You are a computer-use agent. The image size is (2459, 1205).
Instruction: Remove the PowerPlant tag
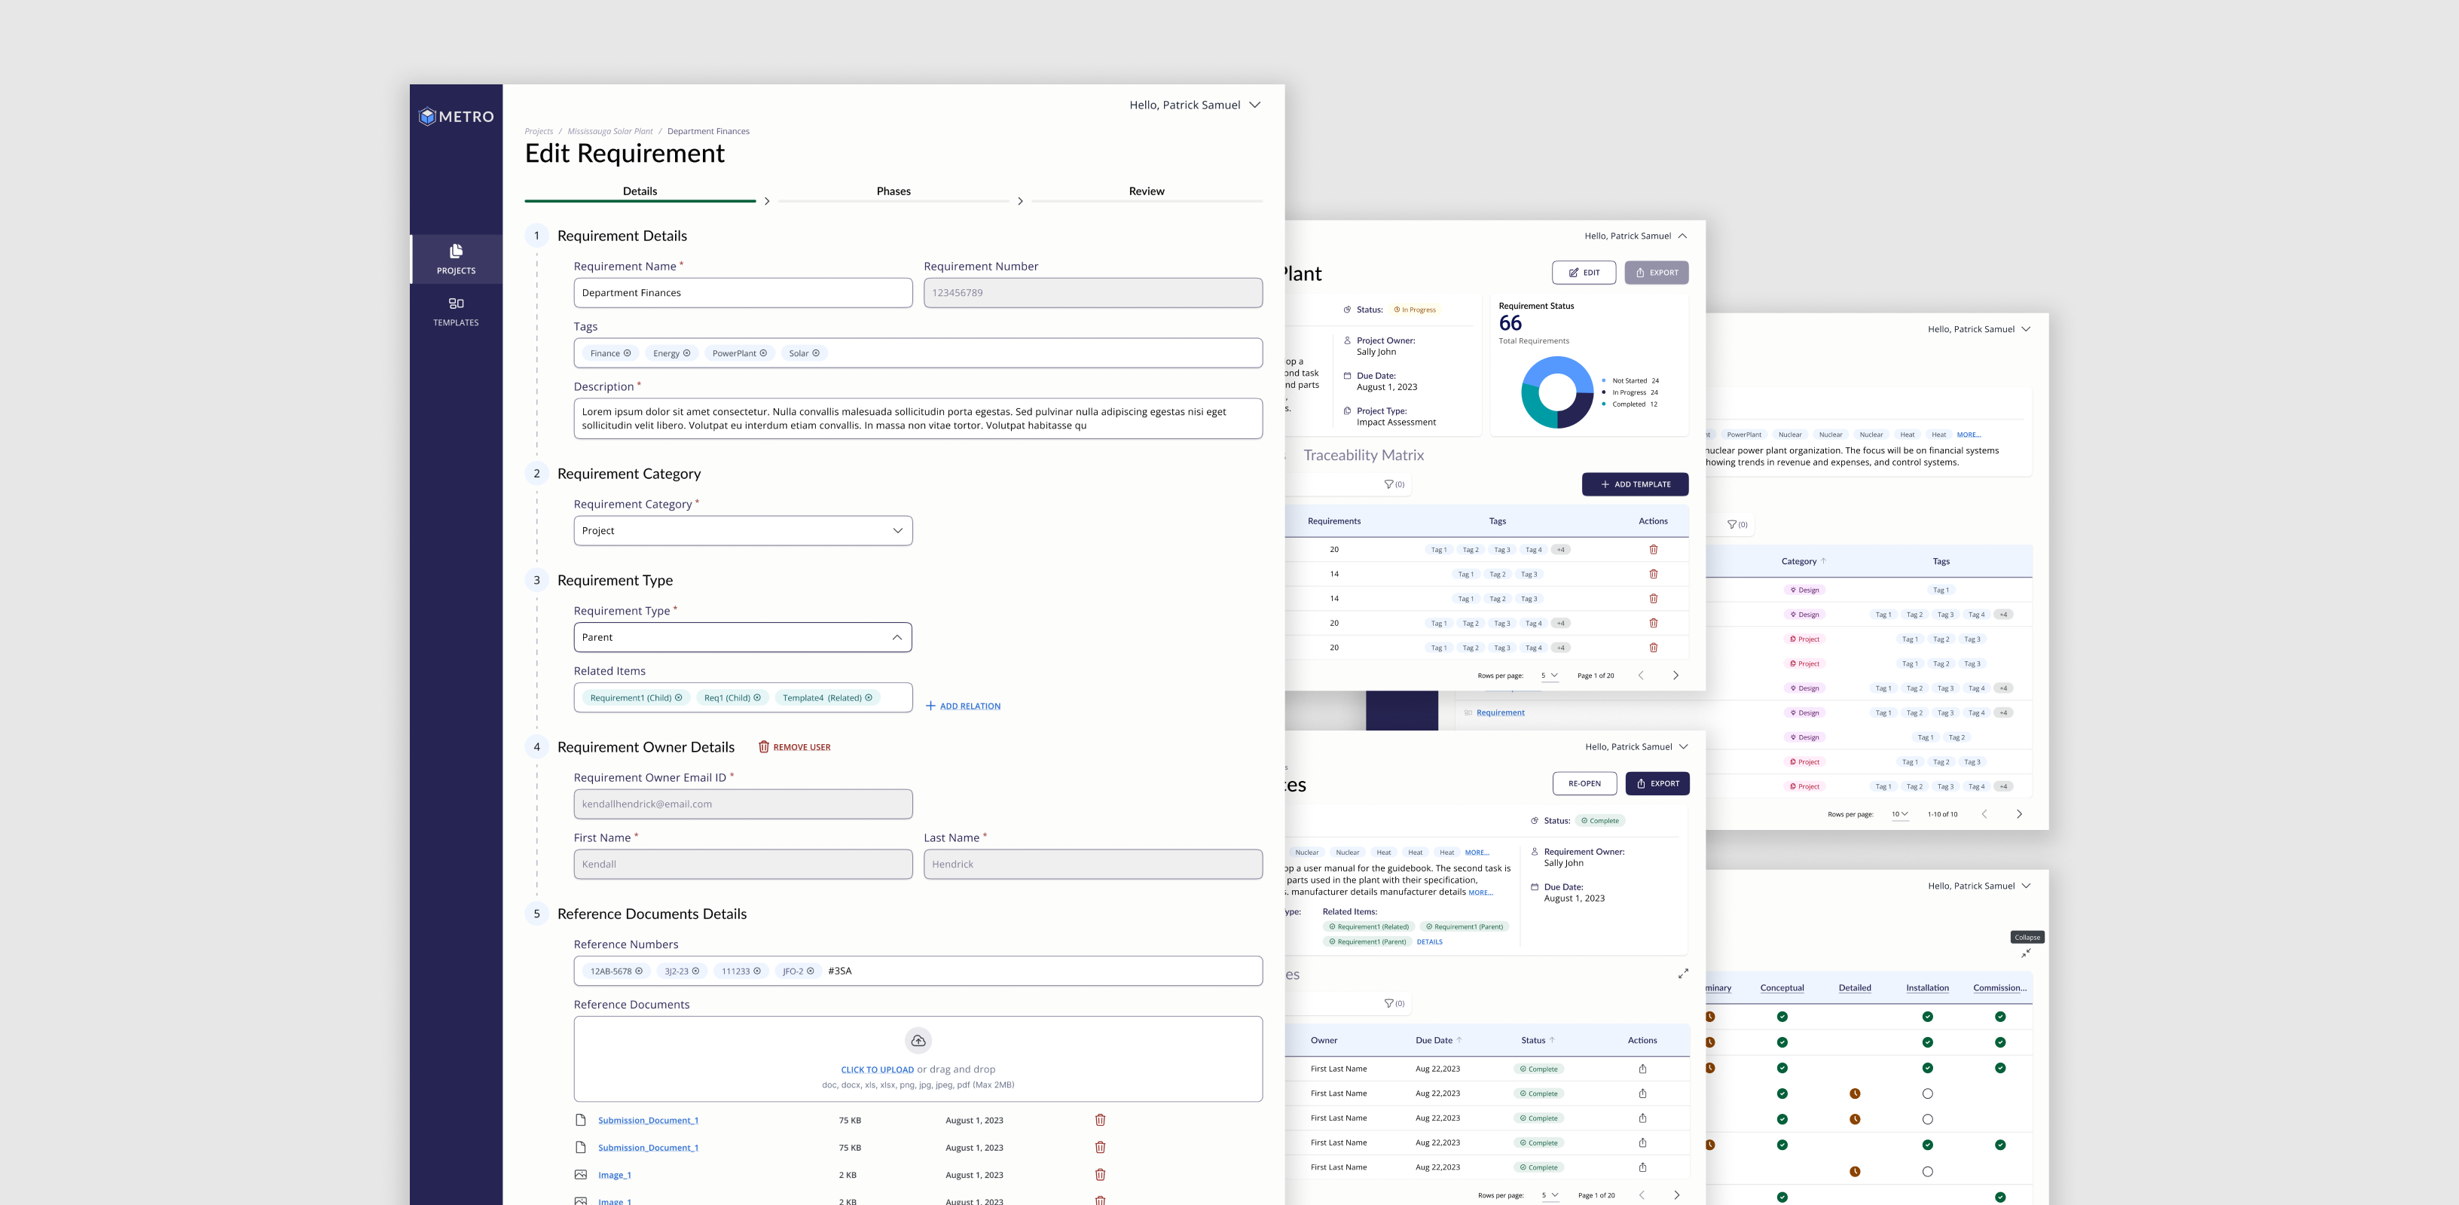(762, 353)
